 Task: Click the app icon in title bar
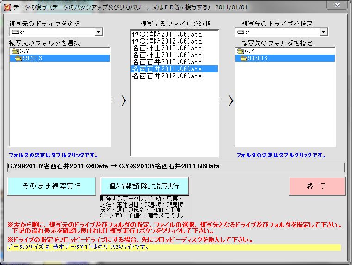(x=6, y=6)
